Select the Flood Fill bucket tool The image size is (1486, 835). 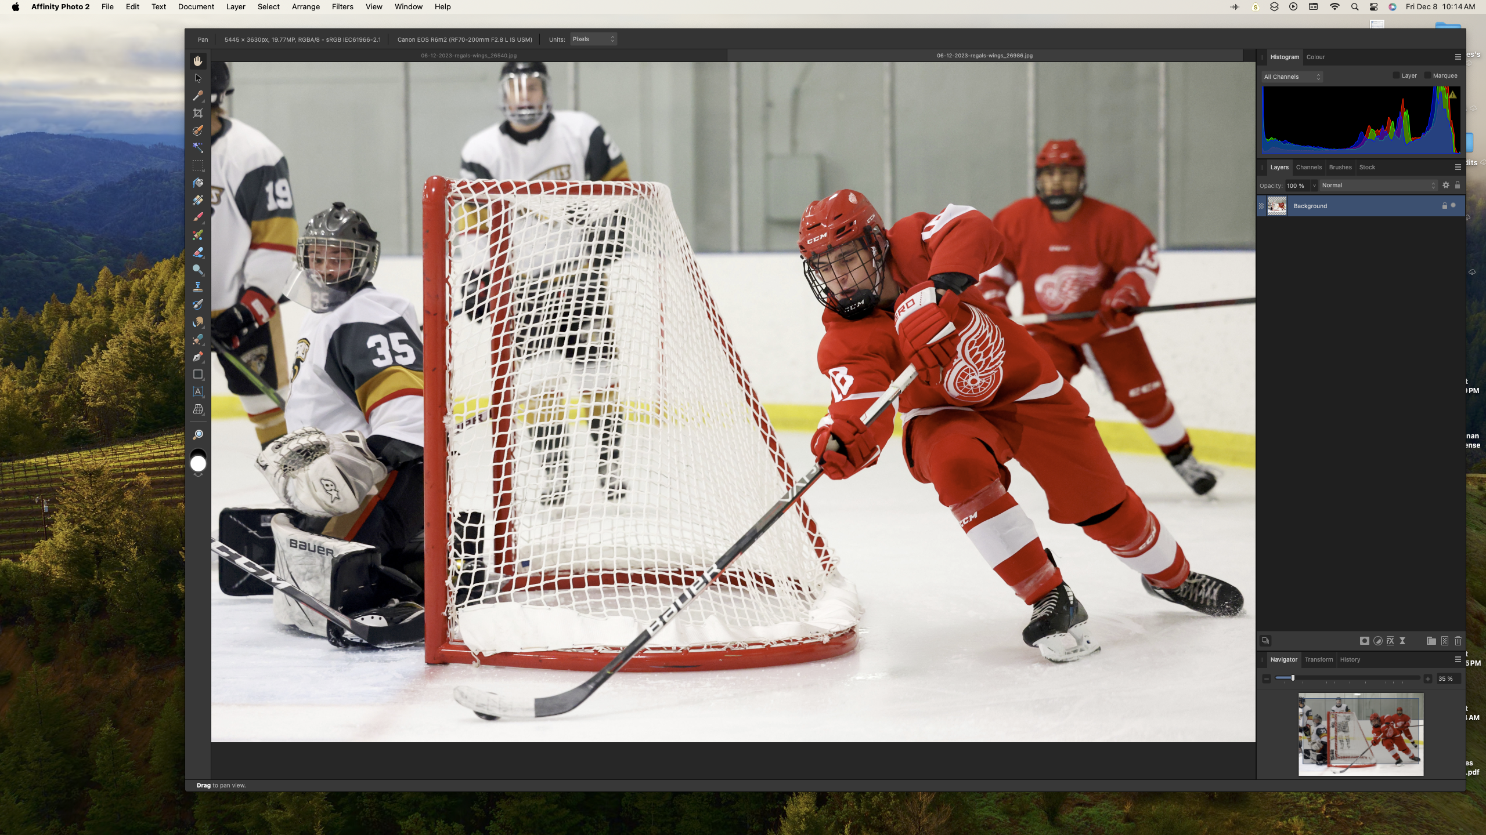click(x=198, y=183)
